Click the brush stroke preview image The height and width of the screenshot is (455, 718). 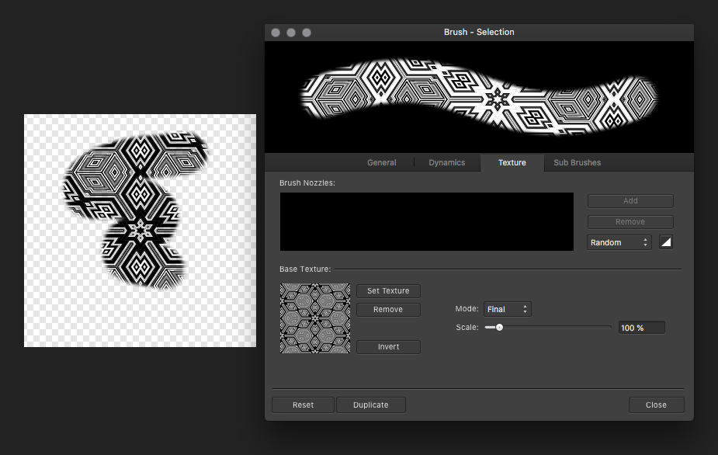[x=479, y=96]
